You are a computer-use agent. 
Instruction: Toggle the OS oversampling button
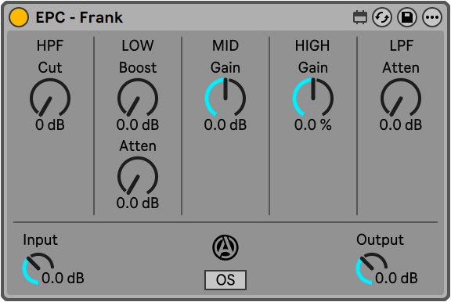[x=225, y=280]
